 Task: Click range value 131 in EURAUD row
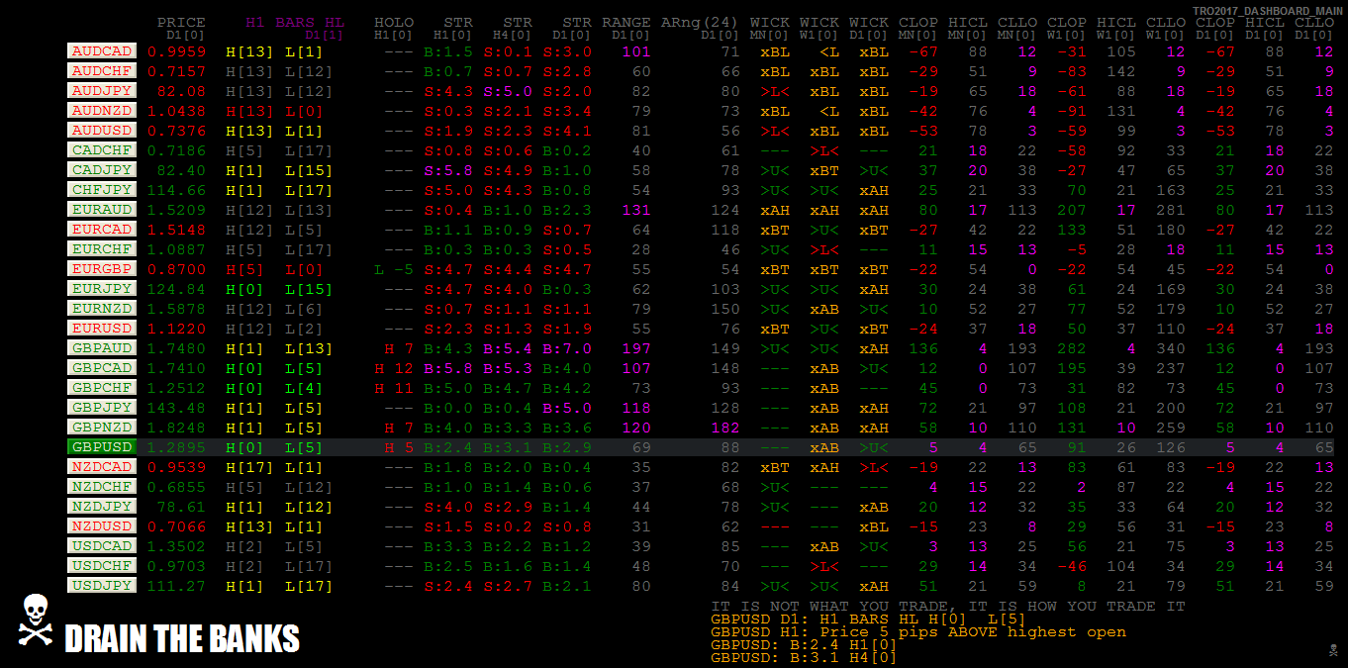point(636,210)
